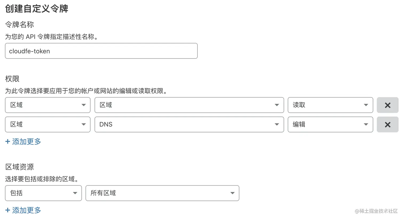Expand the DNS permission type dropdown

point(189,125)
